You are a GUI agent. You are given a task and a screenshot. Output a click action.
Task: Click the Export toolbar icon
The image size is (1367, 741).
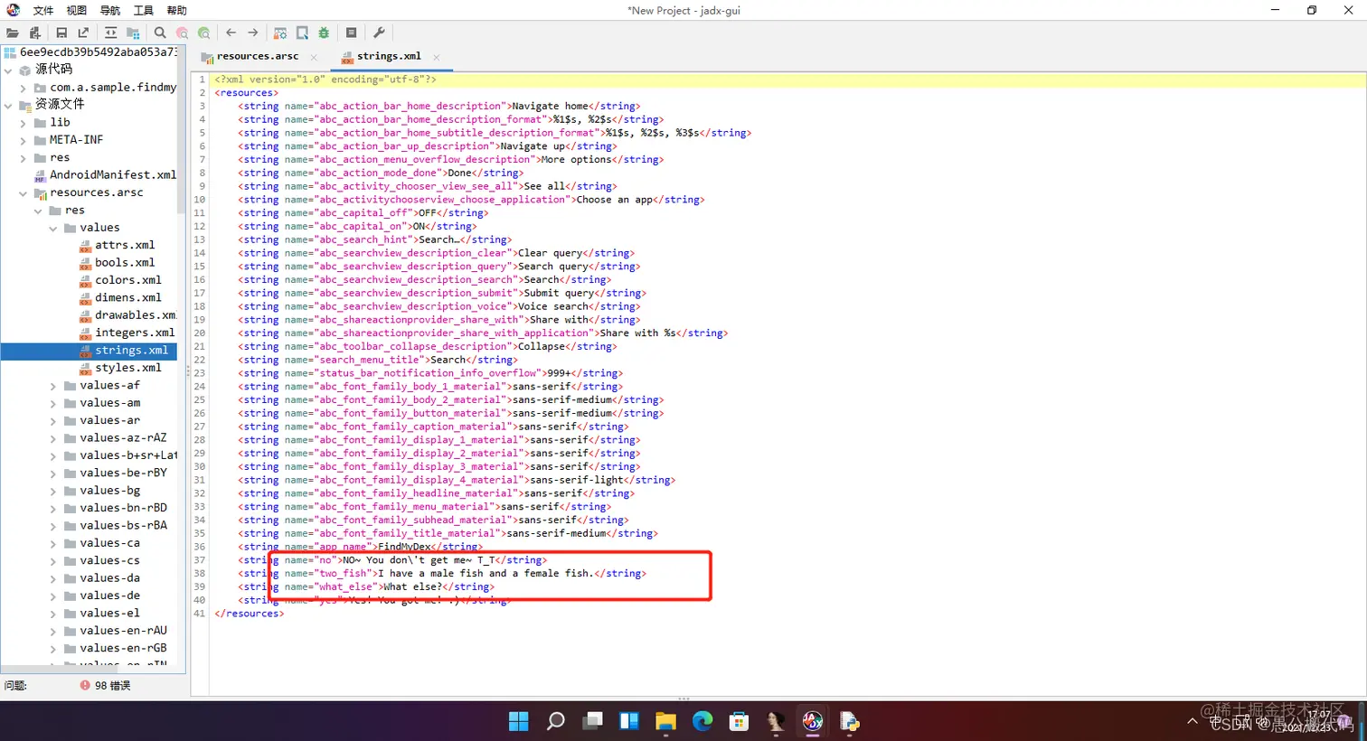(83, 33)
